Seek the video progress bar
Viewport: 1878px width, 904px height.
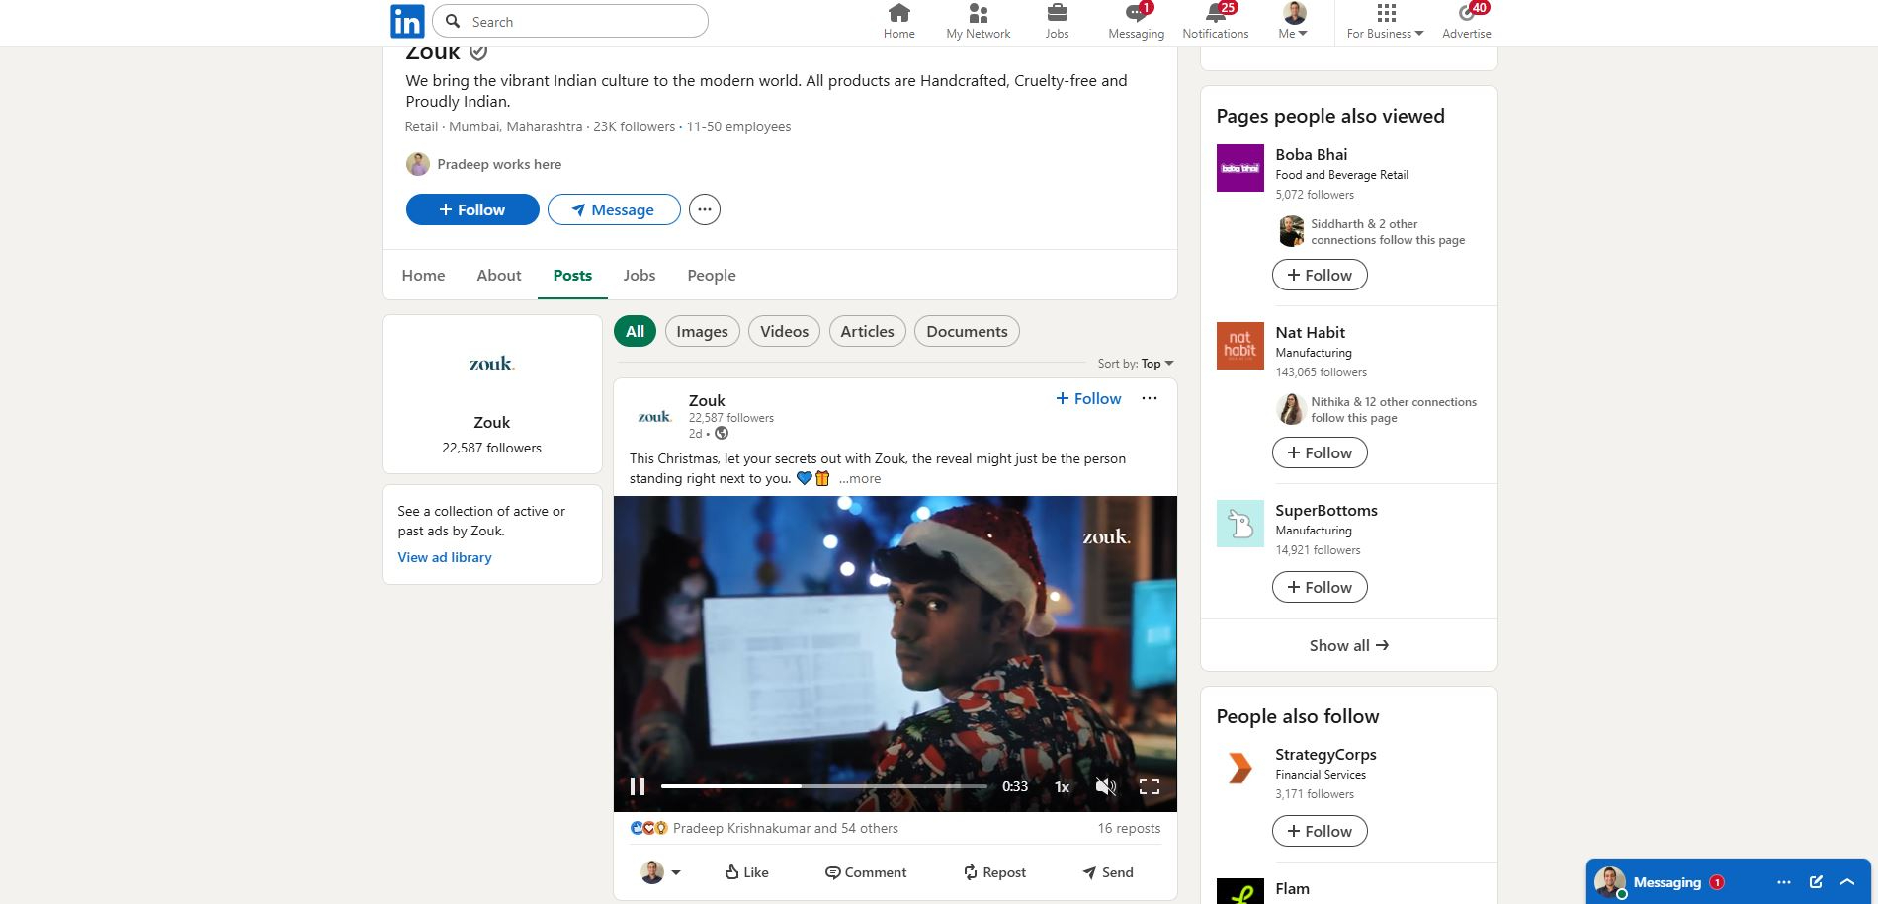824,786
